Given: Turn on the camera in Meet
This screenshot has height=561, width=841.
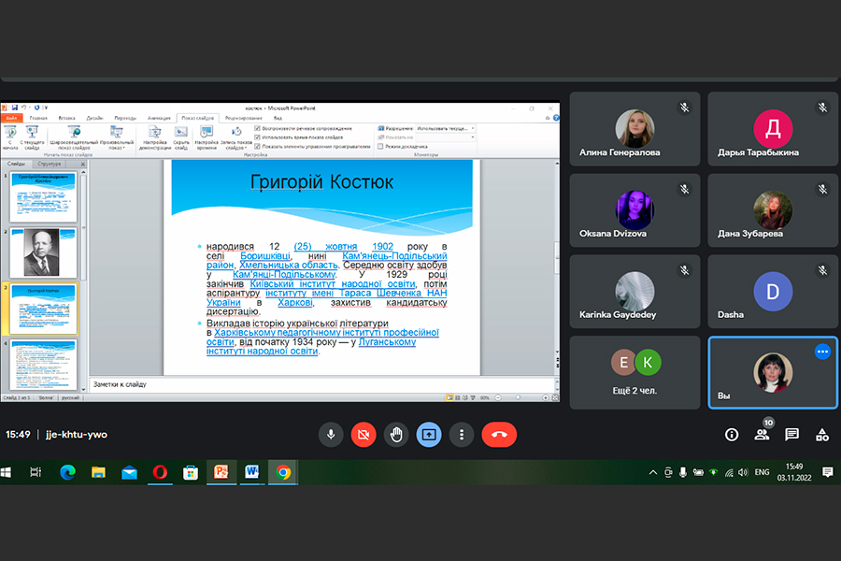Looking at the screenshot, I should pos(363,434).
